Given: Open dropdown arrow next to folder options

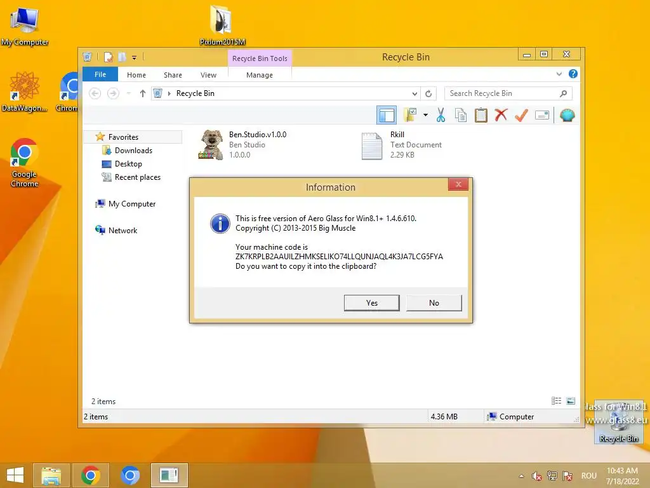Looking at the screenshot, I should point(425,115).
